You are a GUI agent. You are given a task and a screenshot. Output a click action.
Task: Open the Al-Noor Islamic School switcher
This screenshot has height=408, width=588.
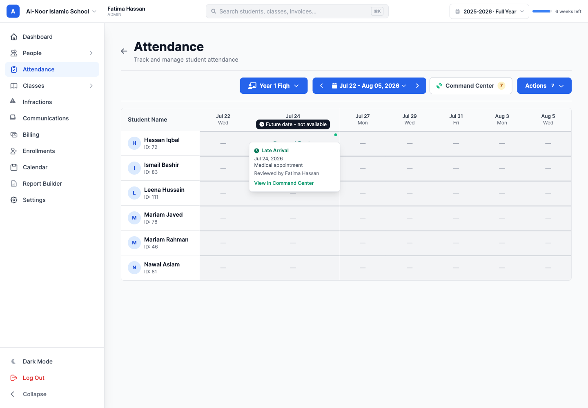[x=61, y=11]
